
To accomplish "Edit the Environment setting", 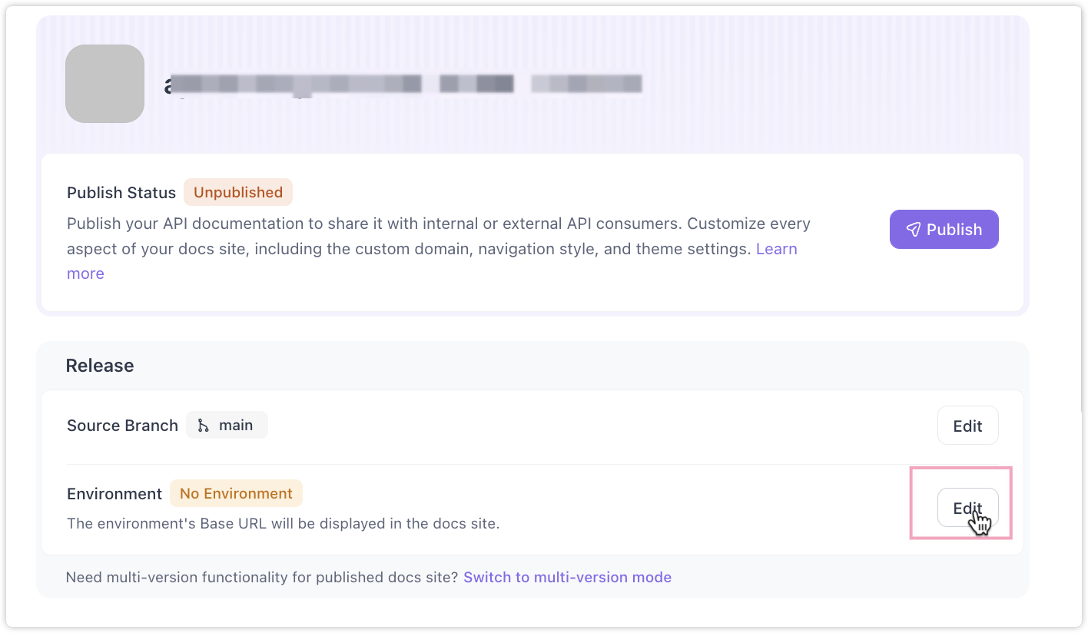I will click(967, 508).
